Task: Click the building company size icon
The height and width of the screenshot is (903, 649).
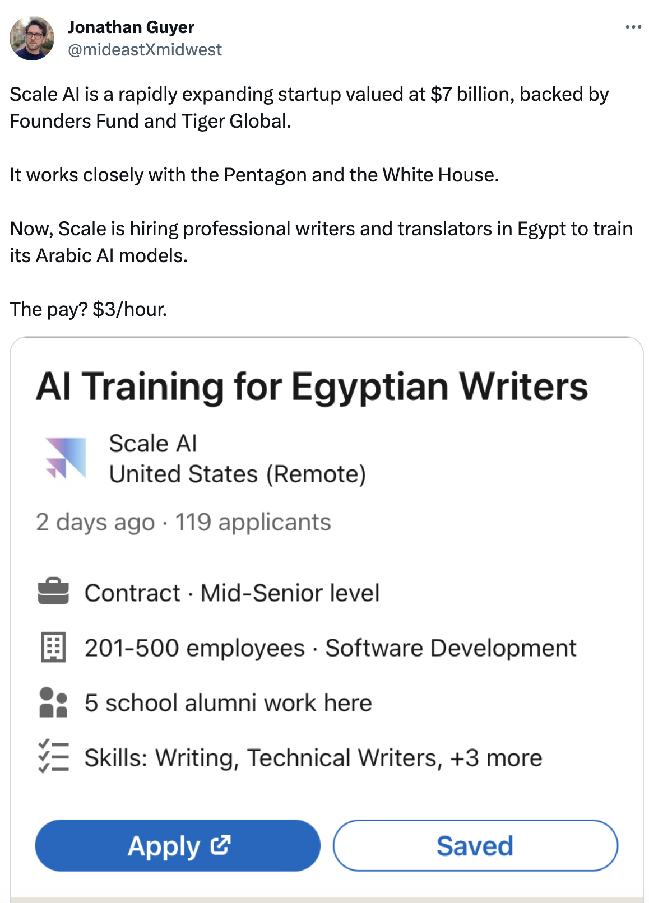Action: pos(53,647)
